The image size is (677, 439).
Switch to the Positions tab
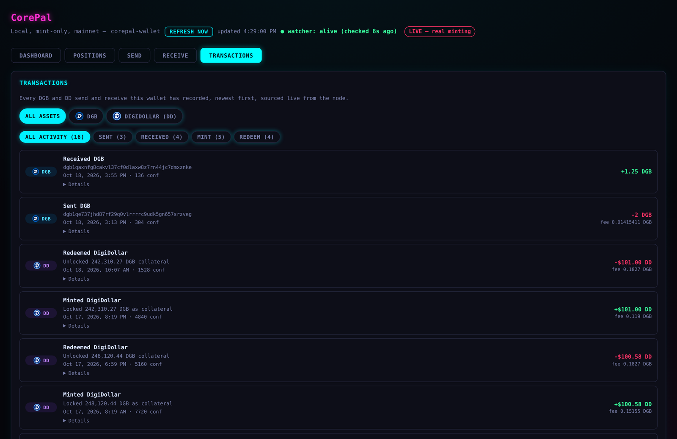coord(90,55)
